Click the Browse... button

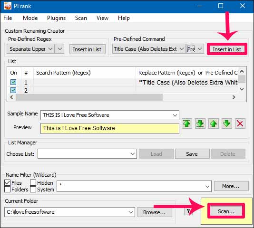tap(155, 212)
